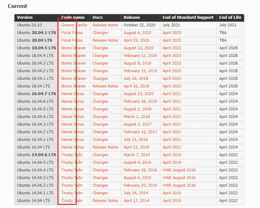This screenshot has width=260, height=208.
Task: Click the August 3, 2017 release date
Action: 137,124
